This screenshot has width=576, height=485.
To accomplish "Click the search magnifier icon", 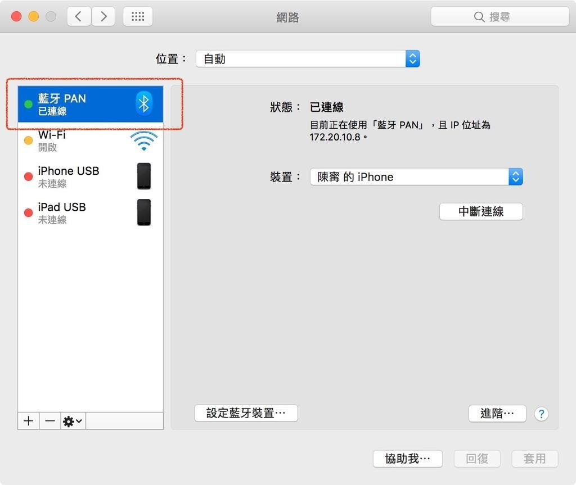I will point(479,17).
